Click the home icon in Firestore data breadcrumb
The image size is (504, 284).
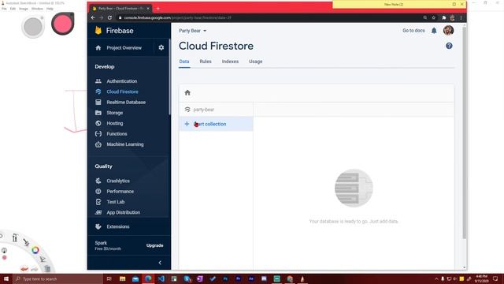[187, 93]
